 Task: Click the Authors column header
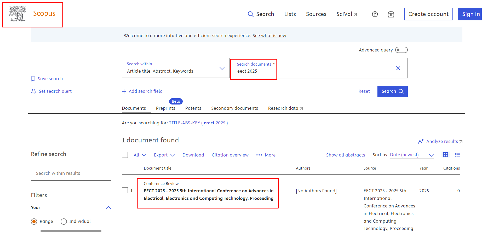tap(303, 168)
